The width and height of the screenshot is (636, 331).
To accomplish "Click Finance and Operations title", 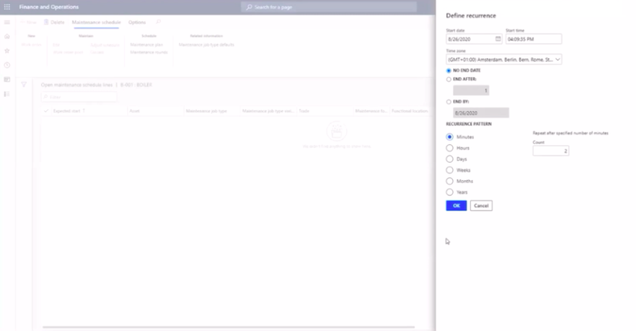I will (49, 7).
